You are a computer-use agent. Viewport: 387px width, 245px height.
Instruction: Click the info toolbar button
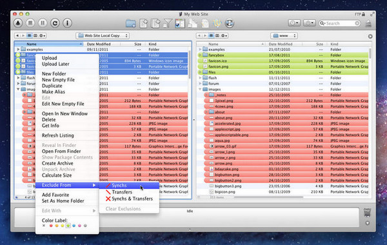tap(67, 23)
